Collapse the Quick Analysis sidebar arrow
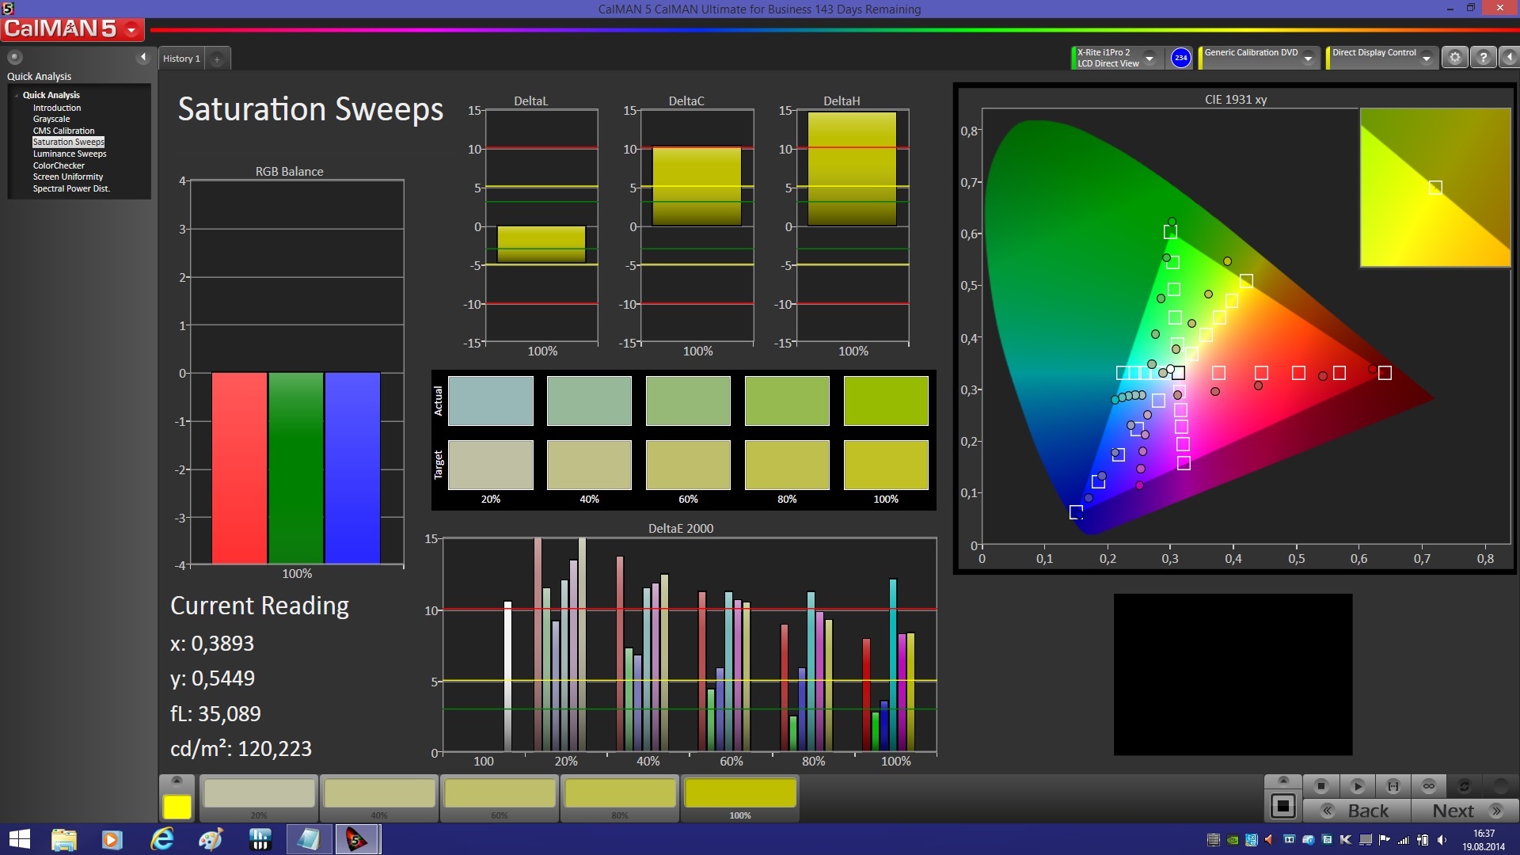Image resolution: width=1520 pixels, height=855 pixels. click(143, 57)
